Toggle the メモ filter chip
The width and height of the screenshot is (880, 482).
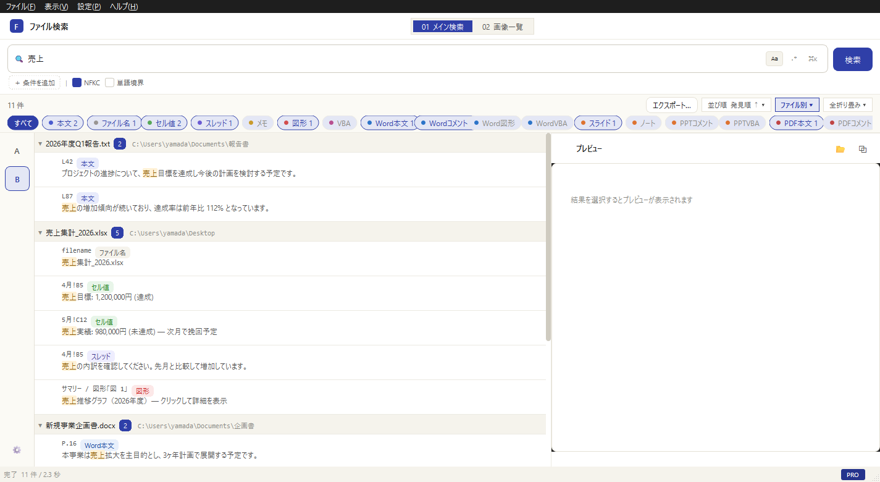click(x=258, y=123)
